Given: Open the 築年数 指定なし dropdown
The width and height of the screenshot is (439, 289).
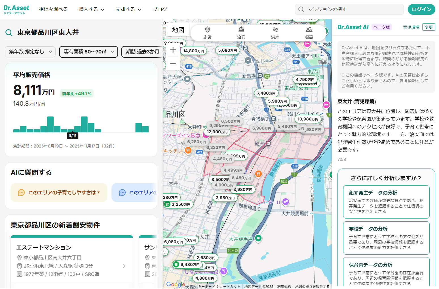Looking at the screenshot, I should coord(30,52).
